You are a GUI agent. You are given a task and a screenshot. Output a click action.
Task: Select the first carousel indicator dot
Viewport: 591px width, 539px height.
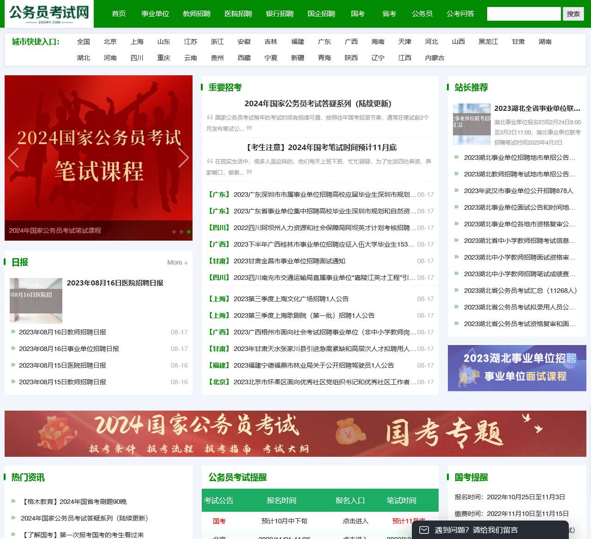pos(174,232)
